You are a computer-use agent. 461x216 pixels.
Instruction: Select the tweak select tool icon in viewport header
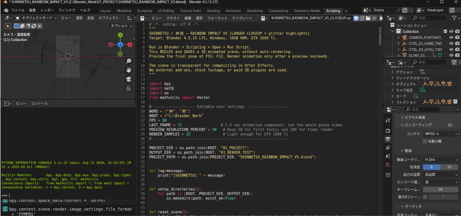click(x=8, y=26)
